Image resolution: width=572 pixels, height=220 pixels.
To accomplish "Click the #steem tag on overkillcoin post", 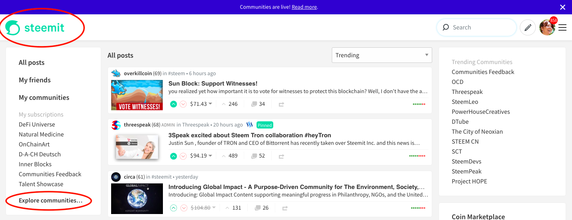I will (x=176, y=73).
